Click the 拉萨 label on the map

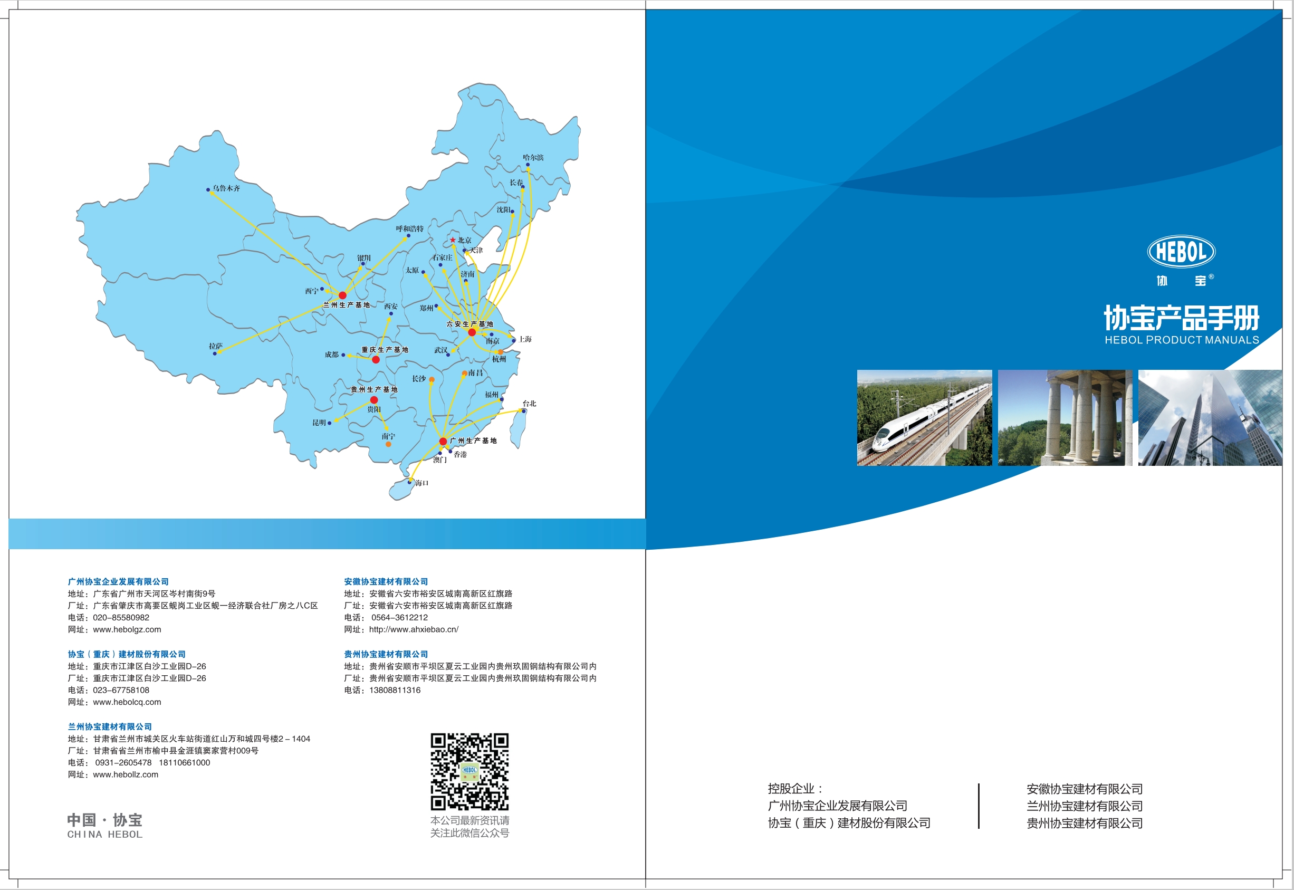[x=216, y=346]
